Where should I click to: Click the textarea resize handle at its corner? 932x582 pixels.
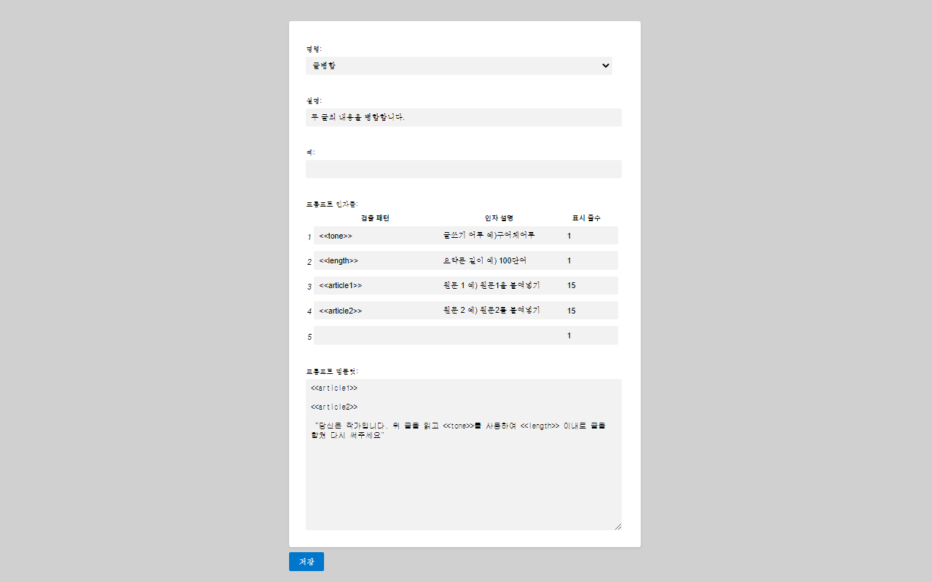(619, 527)
